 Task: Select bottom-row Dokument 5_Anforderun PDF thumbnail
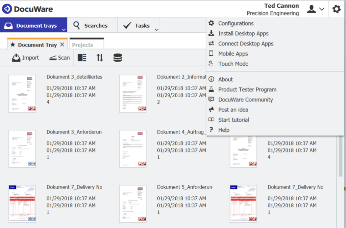133,204
